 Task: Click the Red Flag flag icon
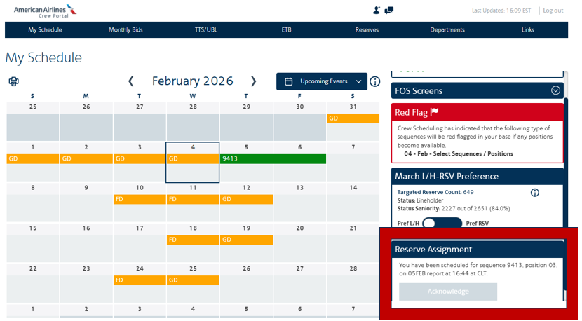tap(434, 112)
